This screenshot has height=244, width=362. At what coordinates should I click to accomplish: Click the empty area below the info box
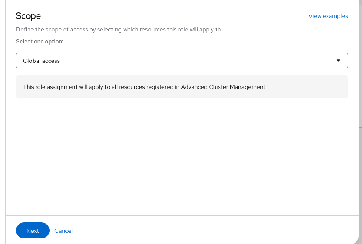coord(182,155)
